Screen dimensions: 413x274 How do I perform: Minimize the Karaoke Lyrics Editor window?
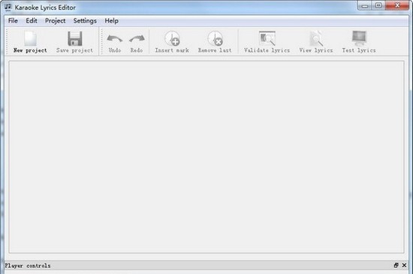[364, 5]
